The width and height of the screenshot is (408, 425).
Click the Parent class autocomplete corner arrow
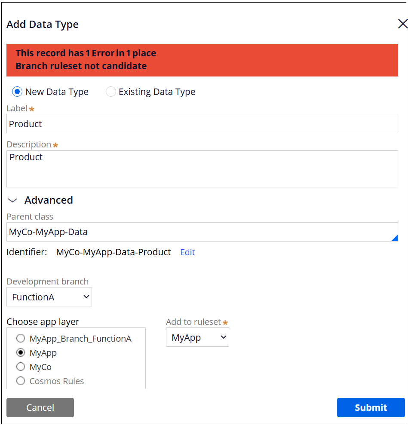tap(394, 238)
